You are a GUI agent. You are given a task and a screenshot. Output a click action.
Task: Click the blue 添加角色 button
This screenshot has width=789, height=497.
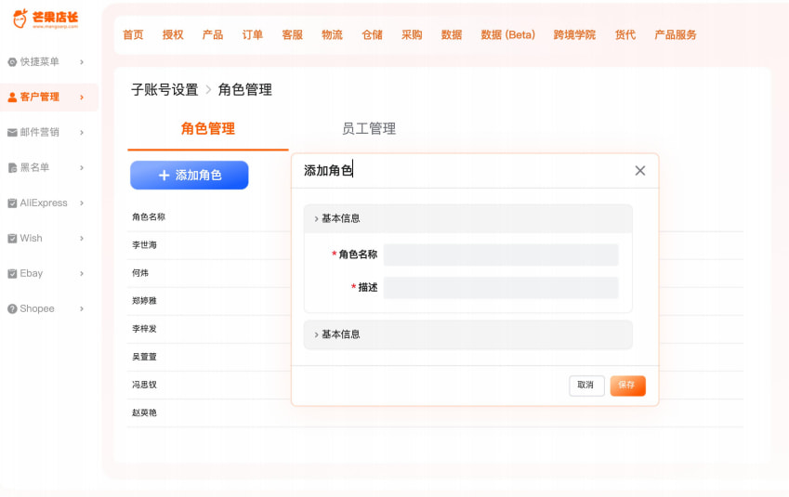(190, 175)
